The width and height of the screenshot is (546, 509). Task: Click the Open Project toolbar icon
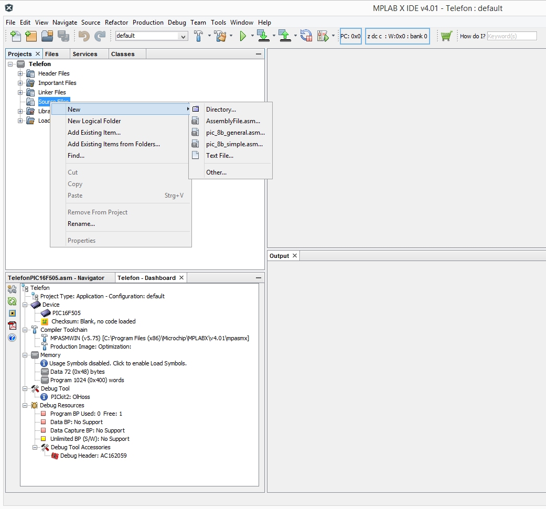[47, 36]
